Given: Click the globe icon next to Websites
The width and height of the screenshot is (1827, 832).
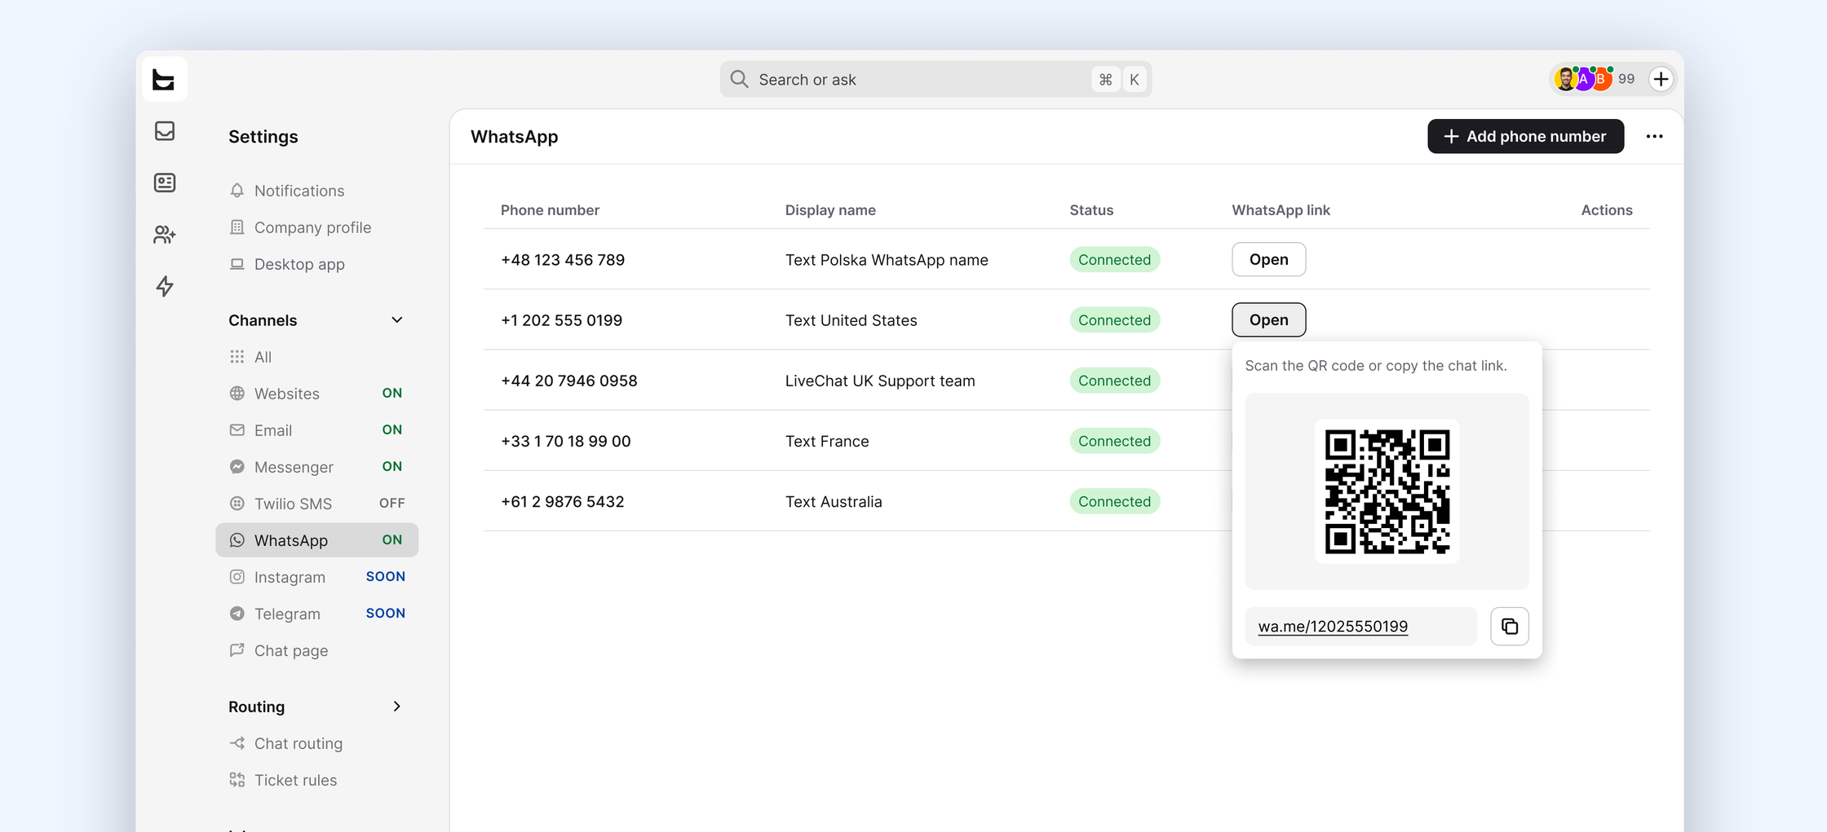Looking at the screenshot, I should coord(237,394).
